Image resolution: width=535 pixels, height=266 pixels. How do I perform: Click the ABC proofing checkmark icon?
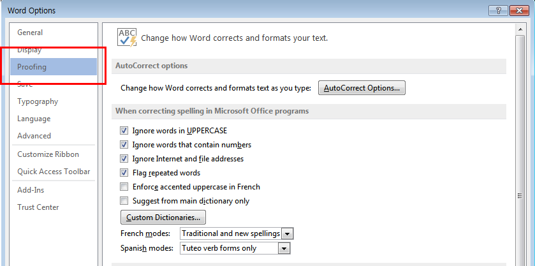point(128,37)
